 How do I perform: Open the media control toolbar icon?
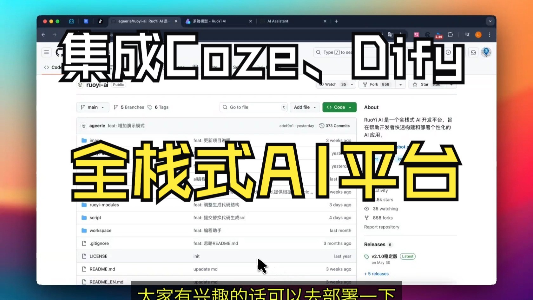(x=467, y=35)
